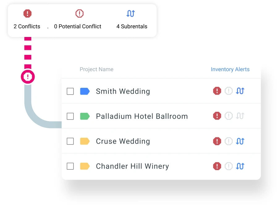Screen dimensions: 279x208
Task: Click the blue Subrentals arrows icon in summary
Action: coord(131,14)
